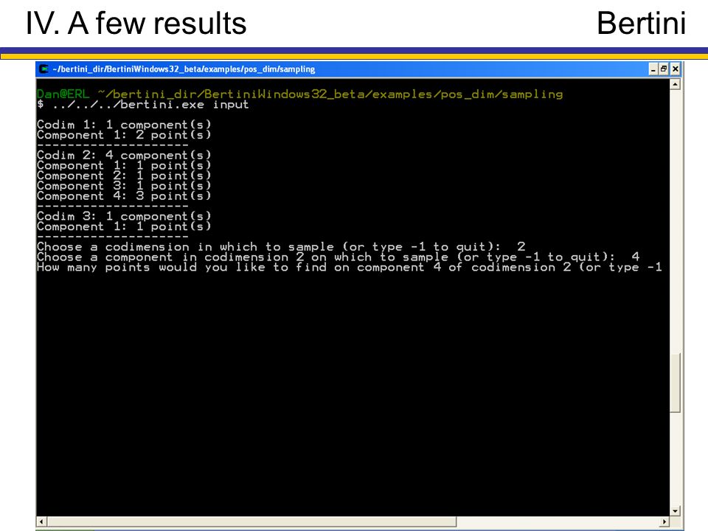This screenshot has width=708, height=531.
Task: Click the 'Codim 2: 4 component(s)' line
Action: pos(124,156)
